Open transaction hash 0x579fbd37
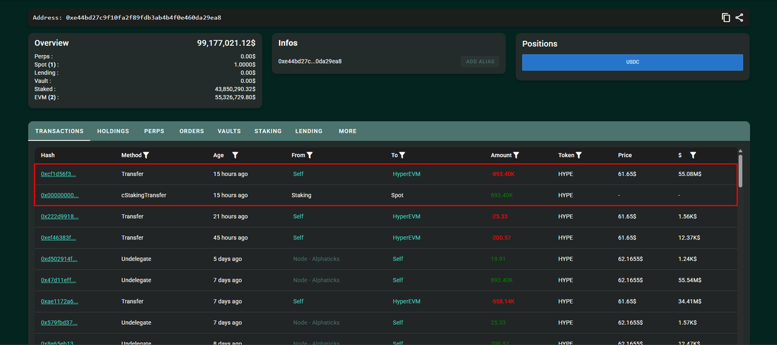 pos(59,322)
